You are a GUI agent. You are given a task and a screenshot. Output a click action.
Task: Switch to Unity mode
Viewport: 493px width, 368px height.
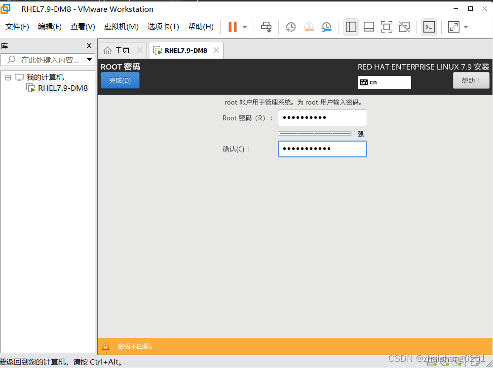click(404, 27)
